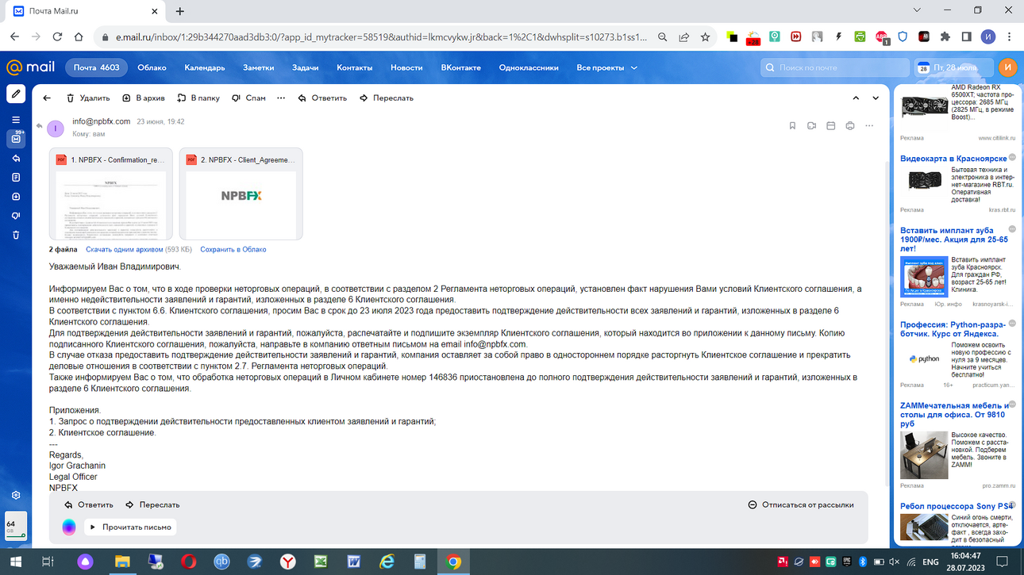Open NPBFX Confirmation_re PDF attachment
This screenshot has width=1024, height=575.
pyautogui.click(x=111, y=194)
